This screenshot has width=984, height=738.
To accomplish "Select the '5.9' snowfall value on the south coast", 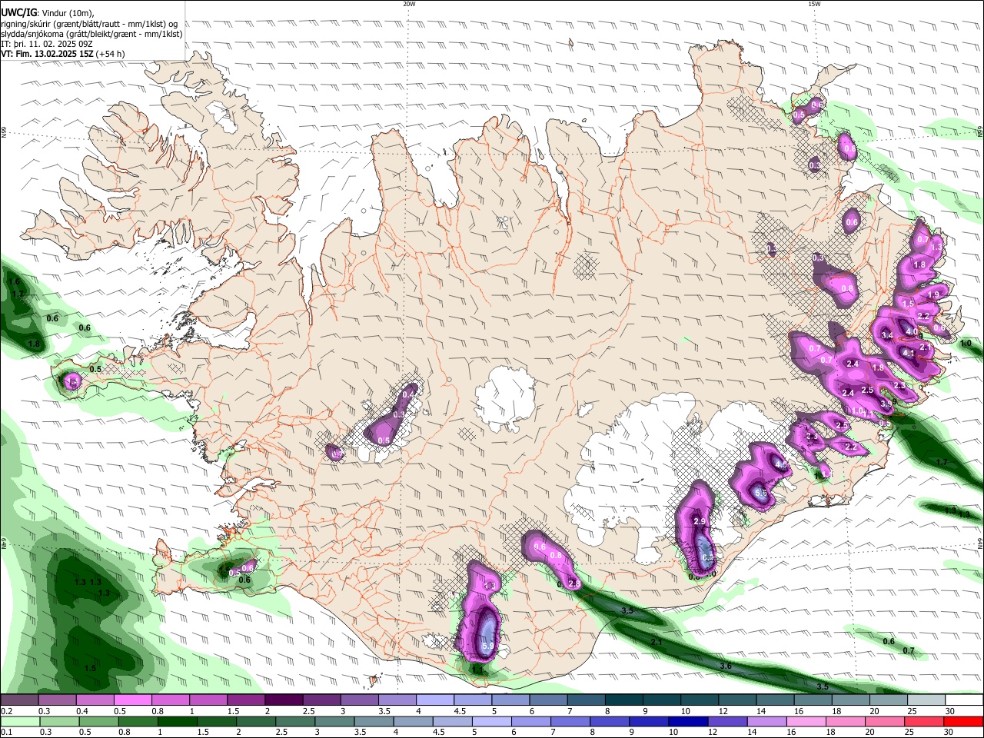I will (x=488, y=647).
